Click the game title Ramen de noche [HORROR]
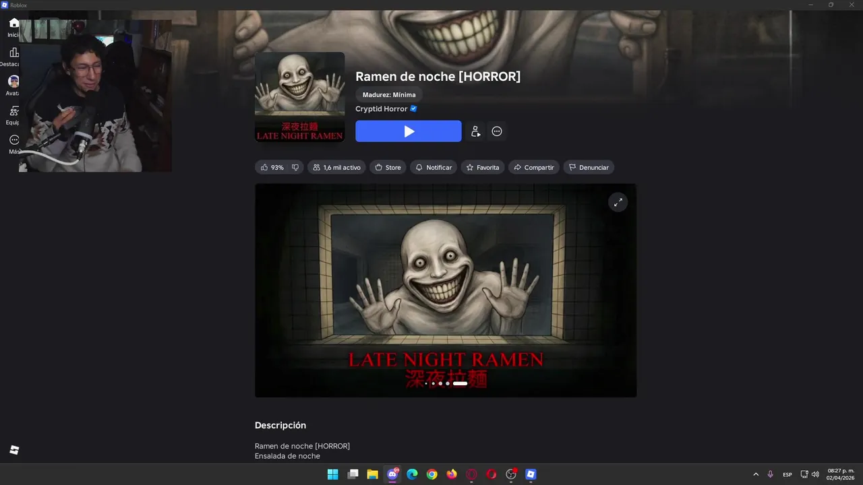Image resolution: width=863 pixels, height=485 pixels. (x=438, y=77)
